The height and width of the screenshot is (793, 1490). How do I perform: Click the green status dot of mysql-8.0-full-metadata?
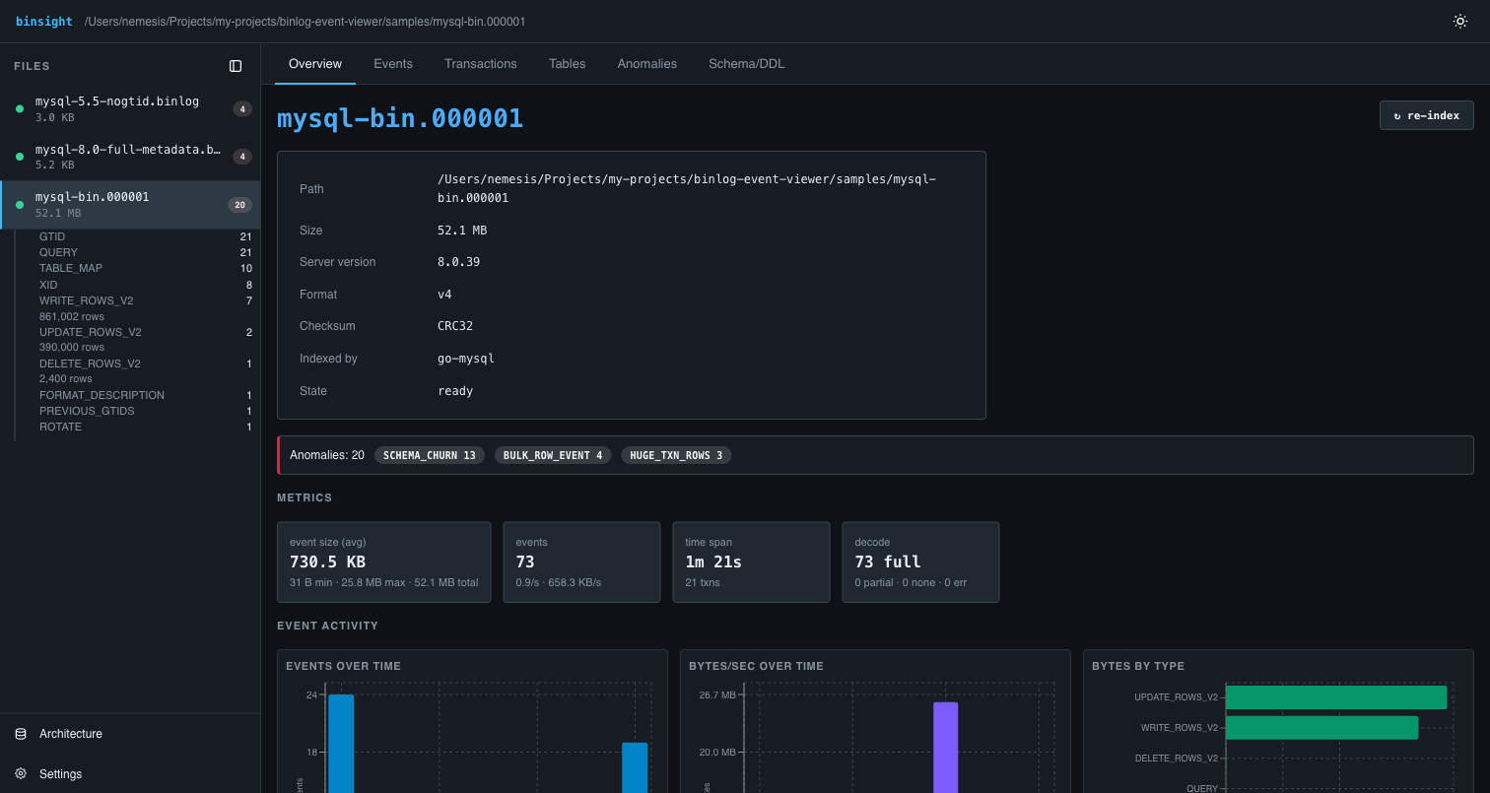pyautogui.click(x=20, y=157)
